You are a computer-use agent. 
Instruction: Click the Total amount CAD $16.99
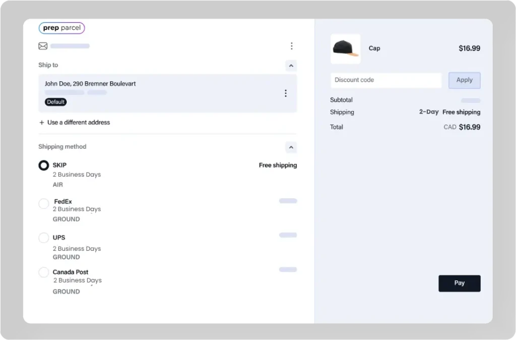(x=462, y=127)
